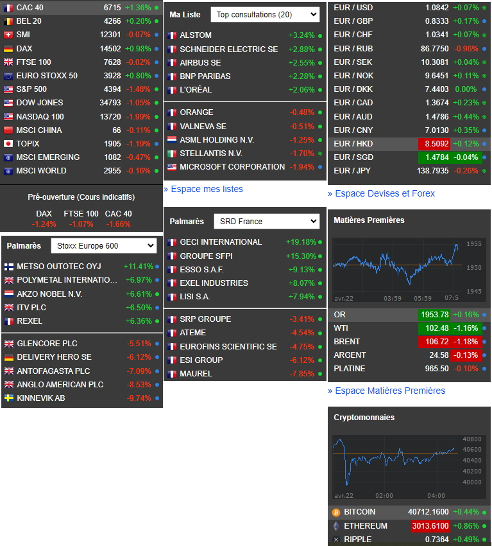Click pre-opening CAC 40 -1.66% value
Viewport: 492px width, 546px height.
pyautogui.click(x=119, y=224)
